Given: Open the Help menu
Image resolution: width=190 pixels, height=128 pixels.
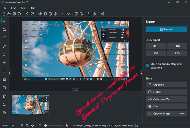Looking at the screenshot, I should coord(34,8).
